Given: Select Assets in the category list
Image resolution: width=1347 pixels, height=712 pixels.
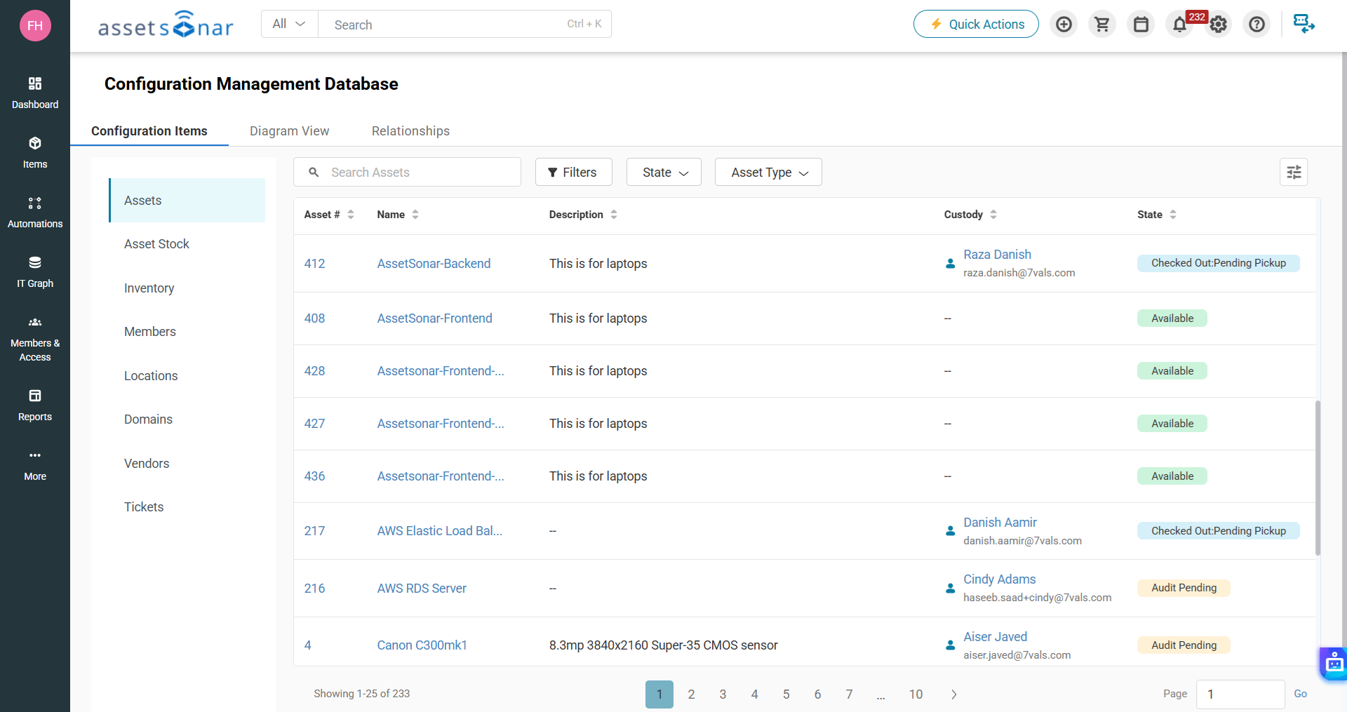Looking at the screenshot, I should click(187, 201).
